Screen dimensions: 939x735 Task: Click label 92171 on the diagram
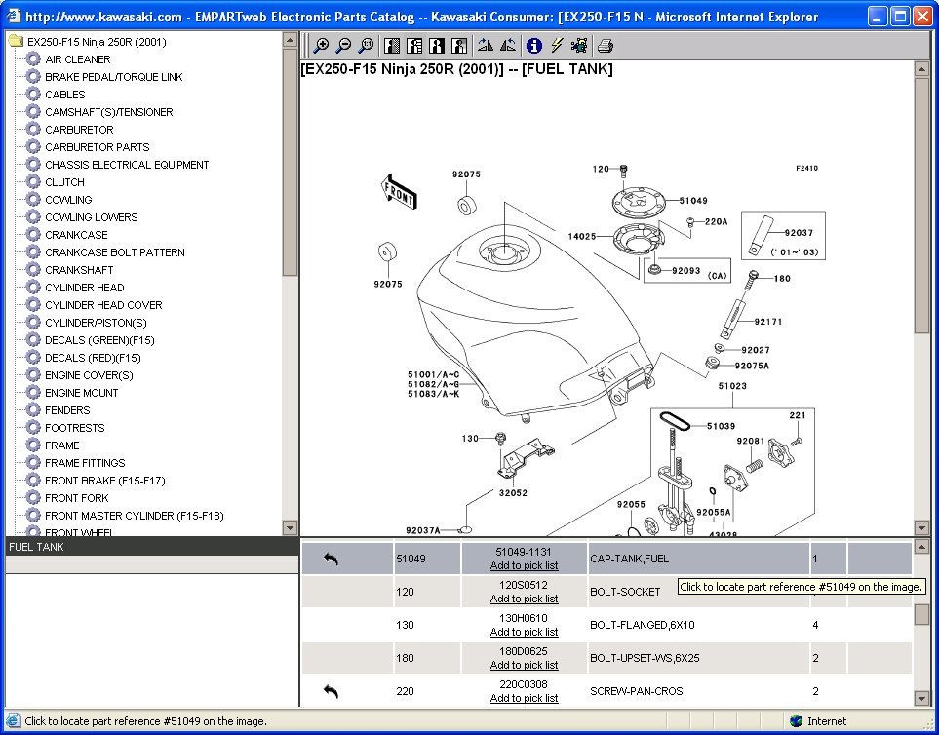pos(767,322)
